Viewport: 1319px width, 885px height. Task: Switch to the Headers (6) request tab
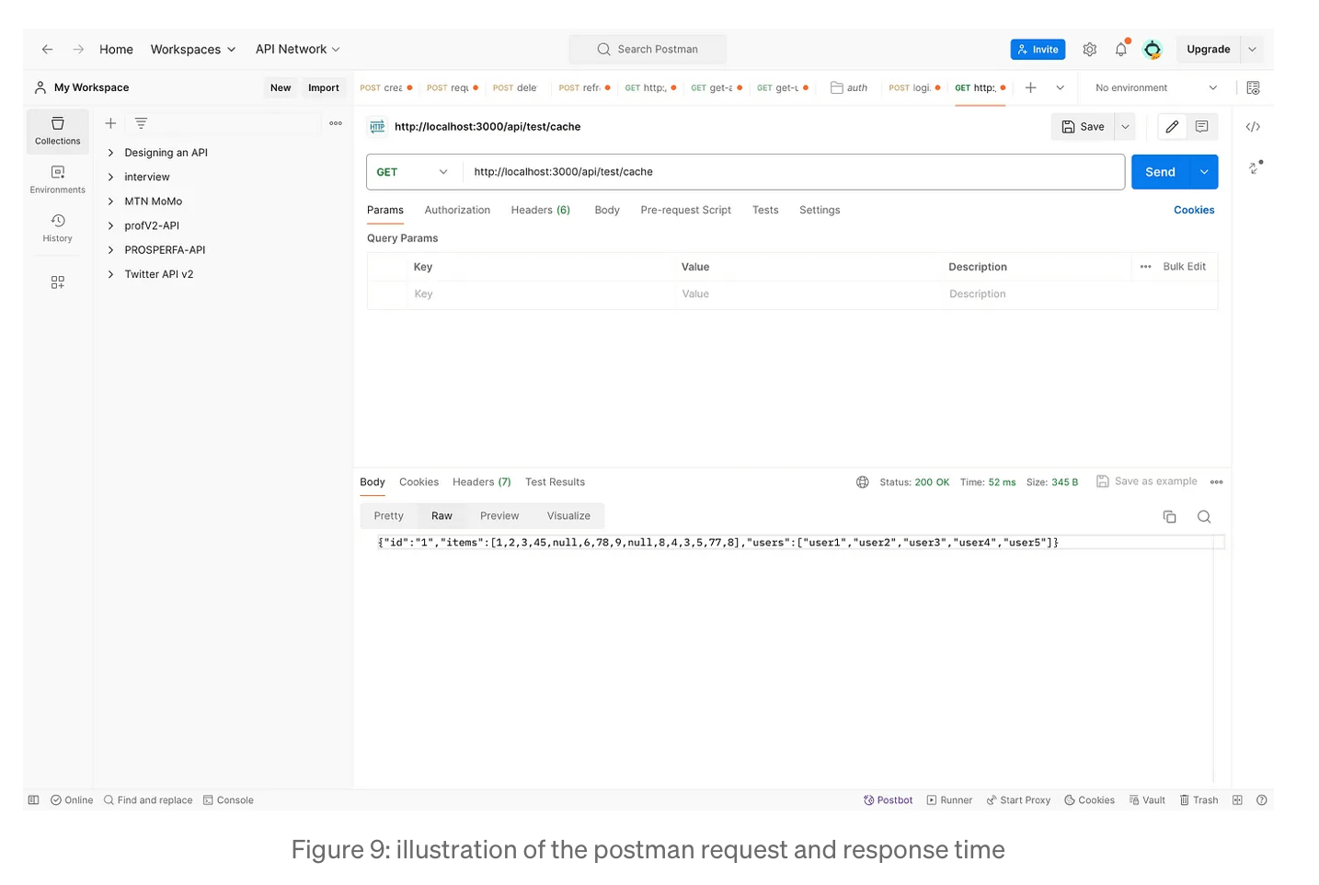click(541, 211)
